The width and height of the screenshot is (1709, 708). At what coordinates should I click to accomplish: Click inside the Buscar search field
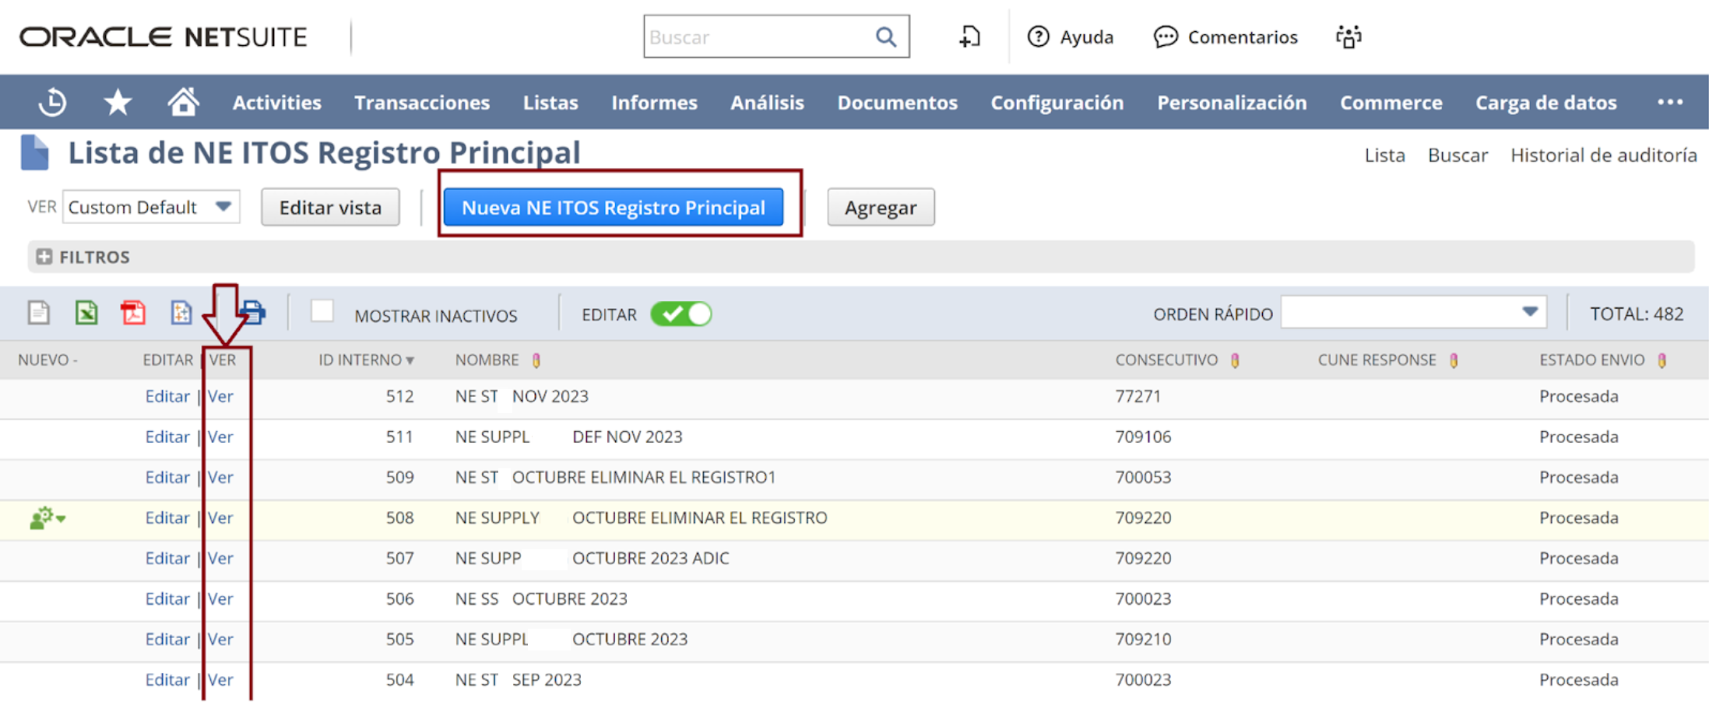755,37
